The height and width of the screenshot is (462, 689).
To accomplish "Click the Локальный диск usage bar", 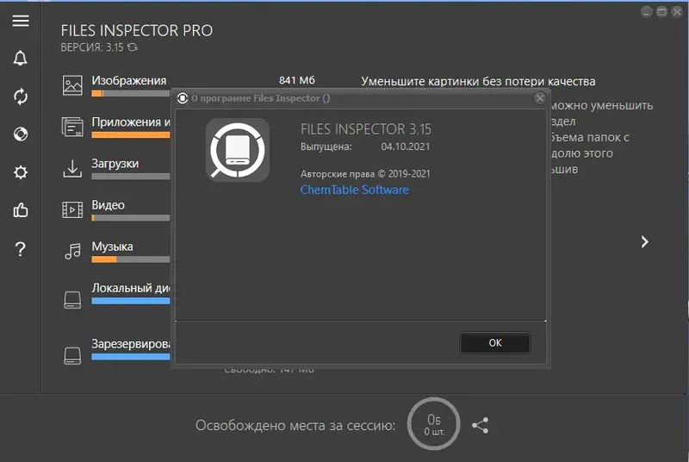I will [x=131, y=301].
